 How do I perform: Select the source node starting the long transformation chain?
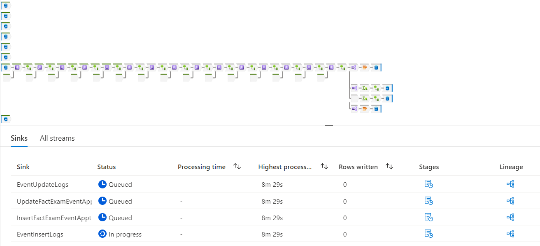click(x=6, y=67)
